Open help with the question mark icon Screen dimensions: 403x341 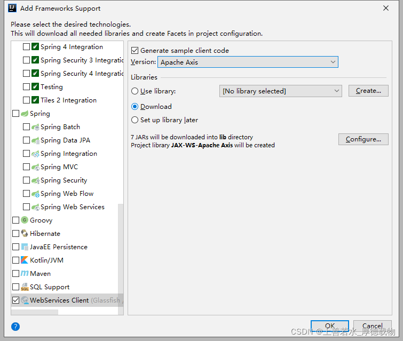click(15, 327)
